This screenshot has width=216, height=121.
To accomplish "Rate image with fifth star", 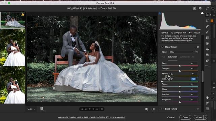I will (x=97, y=109).
